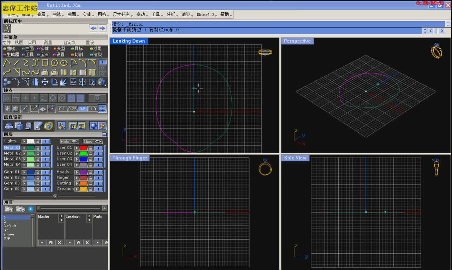Open the Master column arrow menu
This screenshot has width=452, height=270.
[61, 216]
